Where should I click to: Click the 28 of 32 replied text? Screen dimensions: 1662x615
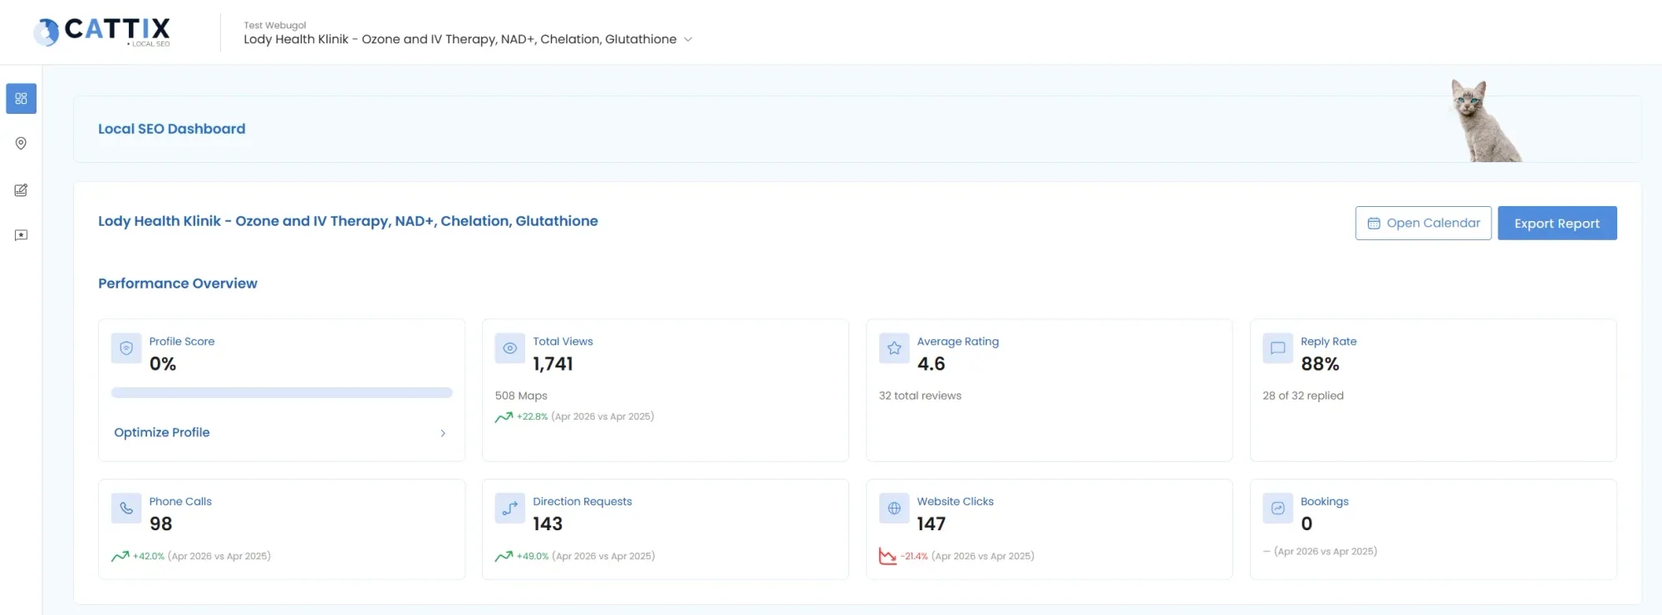[x=1303, y=396]
